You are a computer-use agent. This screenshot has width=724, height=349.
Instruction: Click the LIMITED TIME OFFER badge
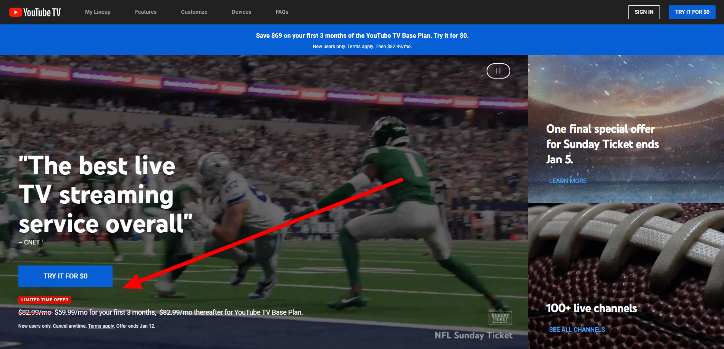(x=45, y=300)
